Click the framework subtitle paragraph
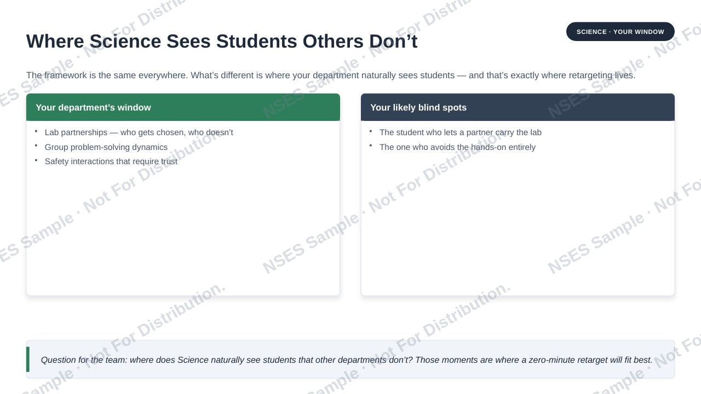 [x=331, y=76]
